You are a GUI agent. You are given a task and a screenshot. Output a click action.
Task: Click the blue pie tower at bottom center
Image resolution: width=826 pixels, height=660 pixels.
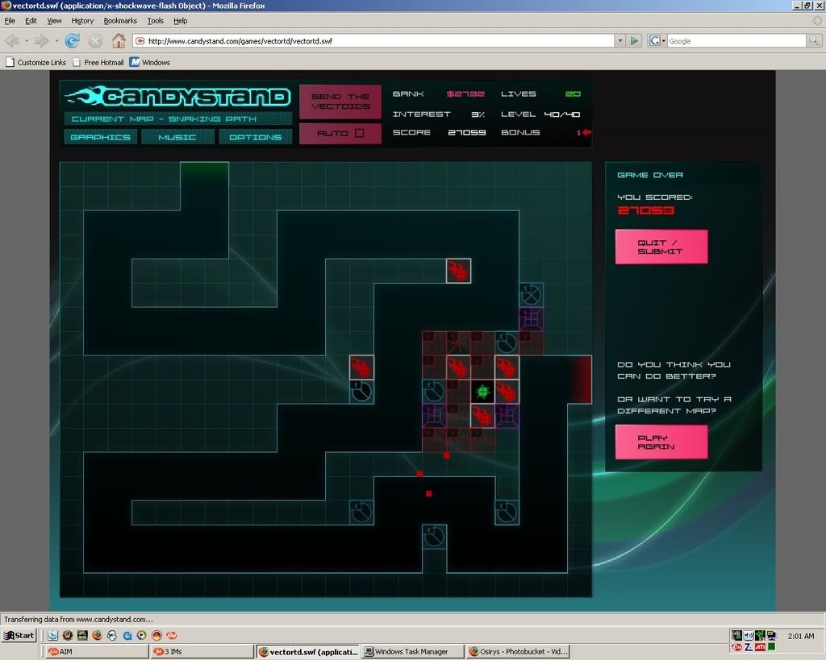434,537
